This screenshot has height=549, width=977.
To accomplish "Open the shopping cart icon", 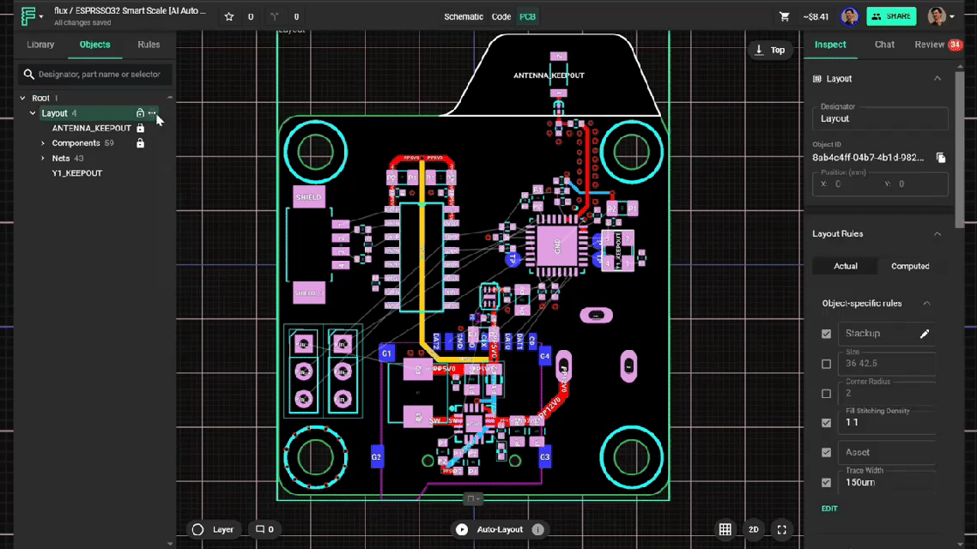I will point(784,16).
